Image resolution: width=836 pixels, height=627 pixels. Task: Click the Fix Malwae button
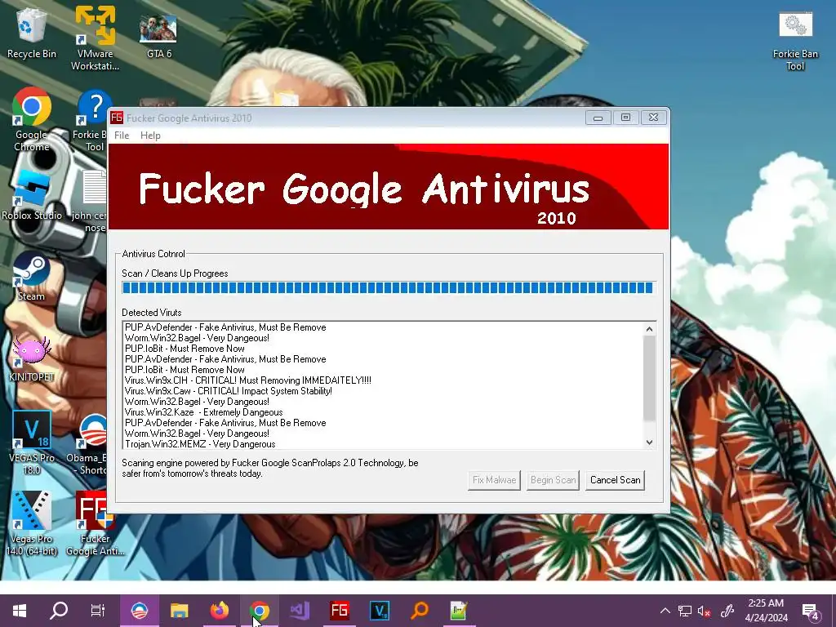coord(494,480)
